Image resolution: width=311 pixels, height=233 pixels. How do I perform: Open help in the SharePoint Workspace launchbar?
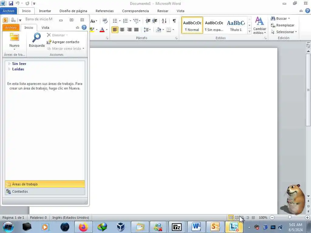[84, 27]
